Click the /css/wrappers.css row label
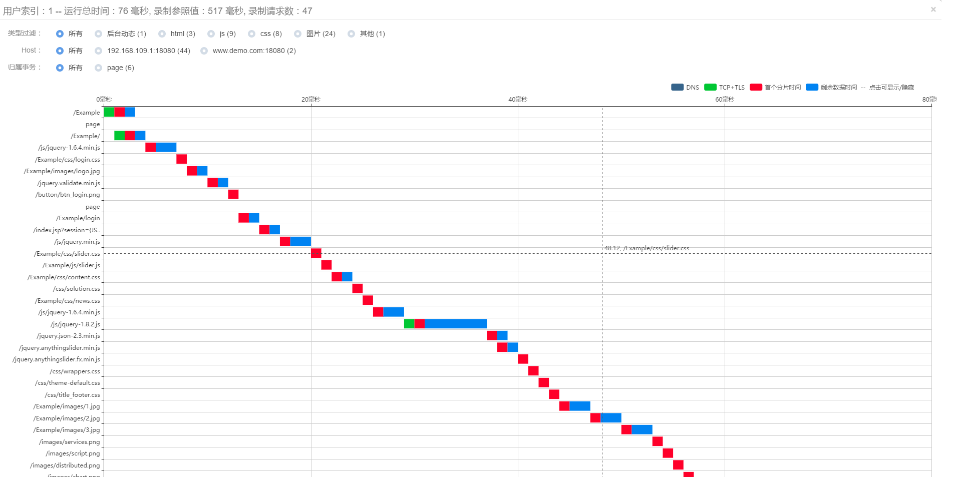960x477 pixels. pos(75,371)
